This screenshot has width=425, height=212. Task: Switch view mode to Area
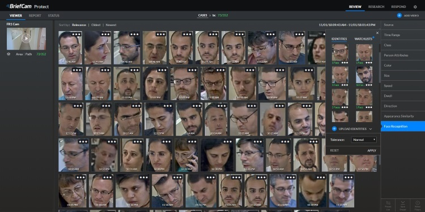tap(19, 54)
